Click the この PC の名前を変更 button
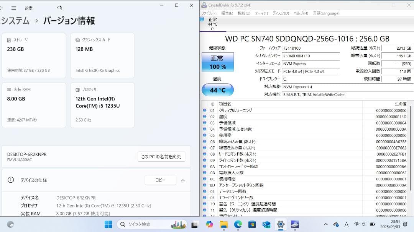This screenshot has height=232, width=414. pos(161,156)
